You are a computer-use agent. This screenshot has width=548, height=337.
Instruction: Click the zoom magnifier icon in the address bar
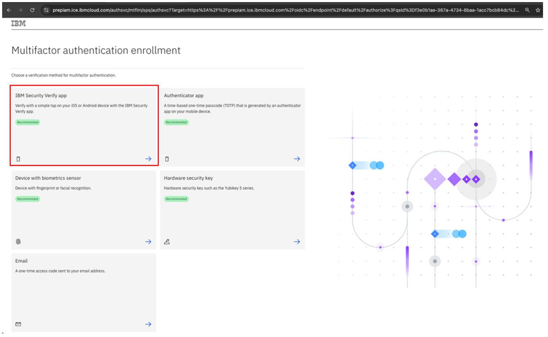pos(527,10)
